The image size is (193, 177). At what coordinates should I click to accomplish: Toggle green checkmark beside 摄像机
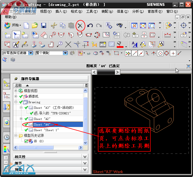pos(21,96)
